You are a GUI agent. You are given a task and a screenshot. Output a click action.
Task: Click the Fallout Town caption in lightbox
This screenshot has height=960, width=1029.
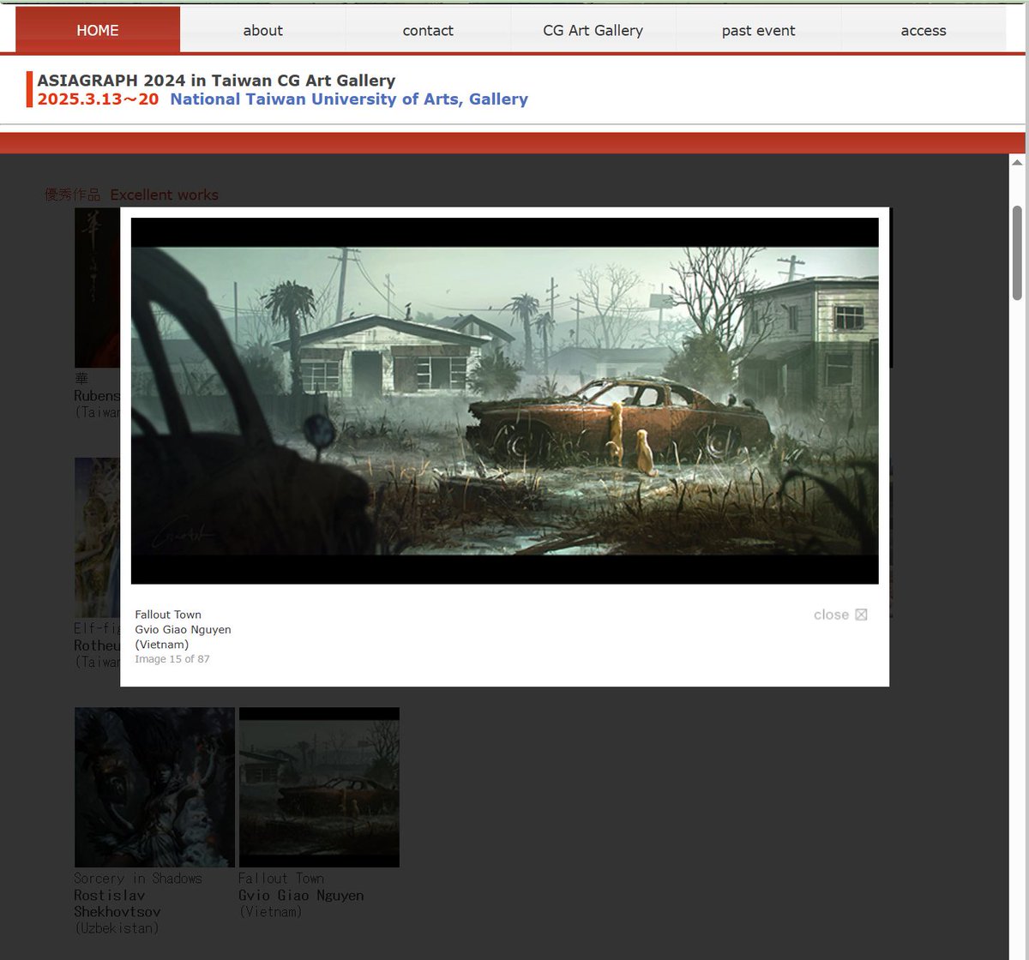click(168, 615)
